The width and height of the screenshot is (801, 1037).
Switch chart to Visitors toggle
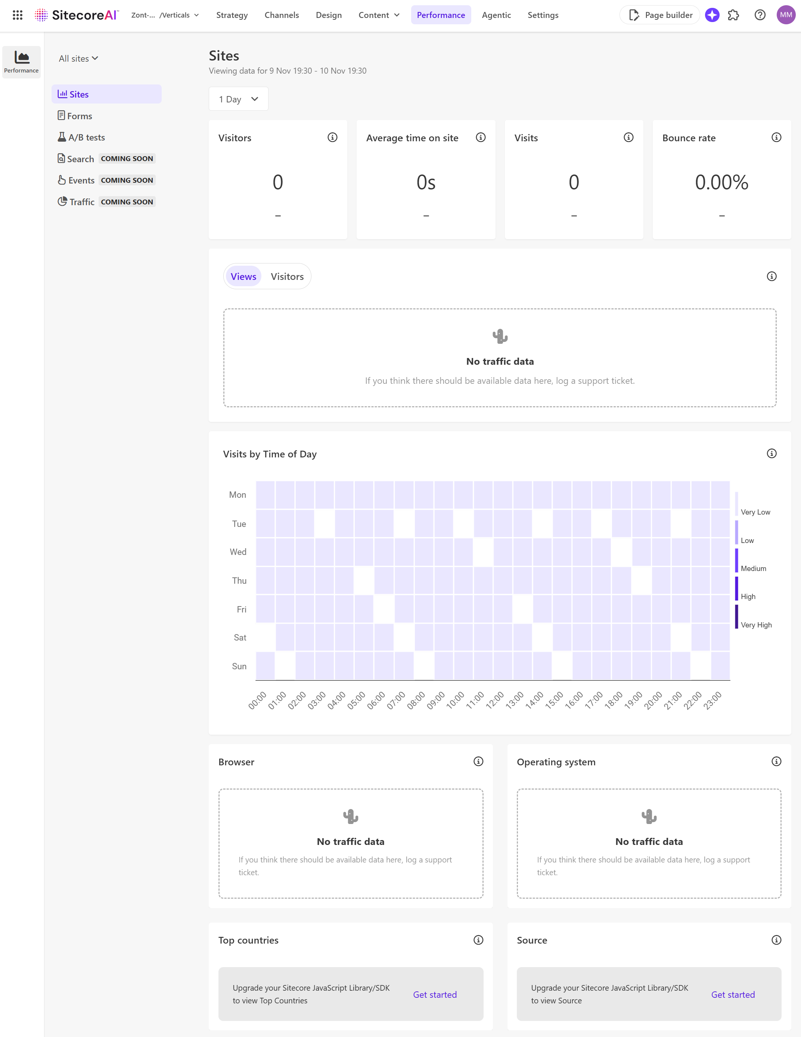287,276
